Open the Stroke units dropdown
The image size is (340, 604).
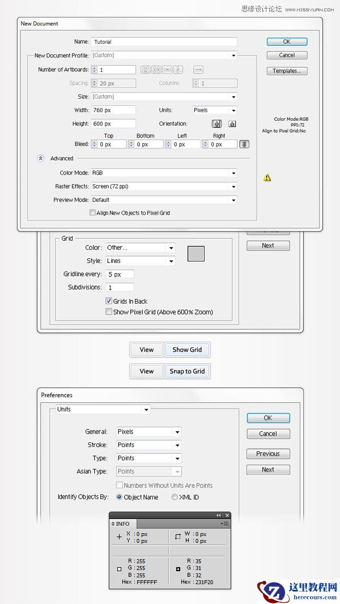tap(148, 445)
